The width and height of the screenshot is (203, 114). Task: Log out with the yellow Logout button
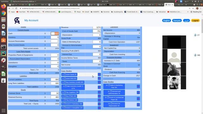coord(195,21)
